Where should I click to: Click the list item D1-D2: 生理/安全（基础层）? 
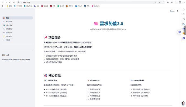tap(57, 90)
